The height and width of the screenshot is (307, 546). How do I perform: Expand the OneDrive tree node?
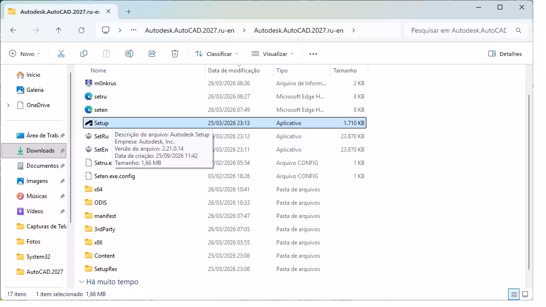pos(9,105)
